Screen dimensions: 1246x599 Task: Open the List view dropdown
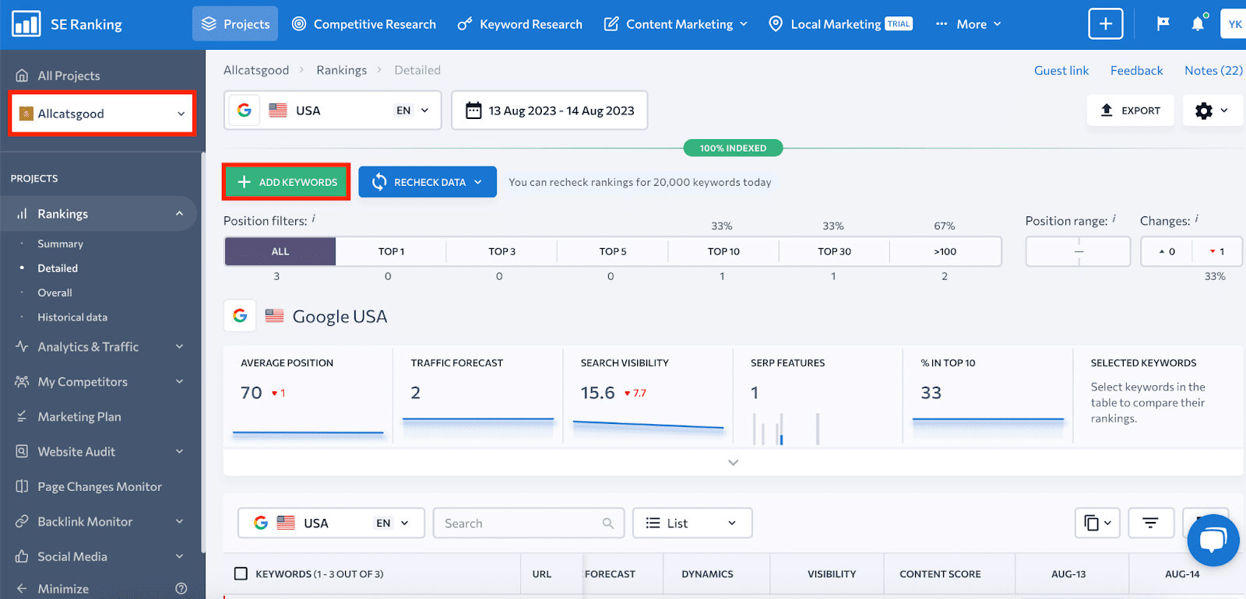(x=692, y=523)
